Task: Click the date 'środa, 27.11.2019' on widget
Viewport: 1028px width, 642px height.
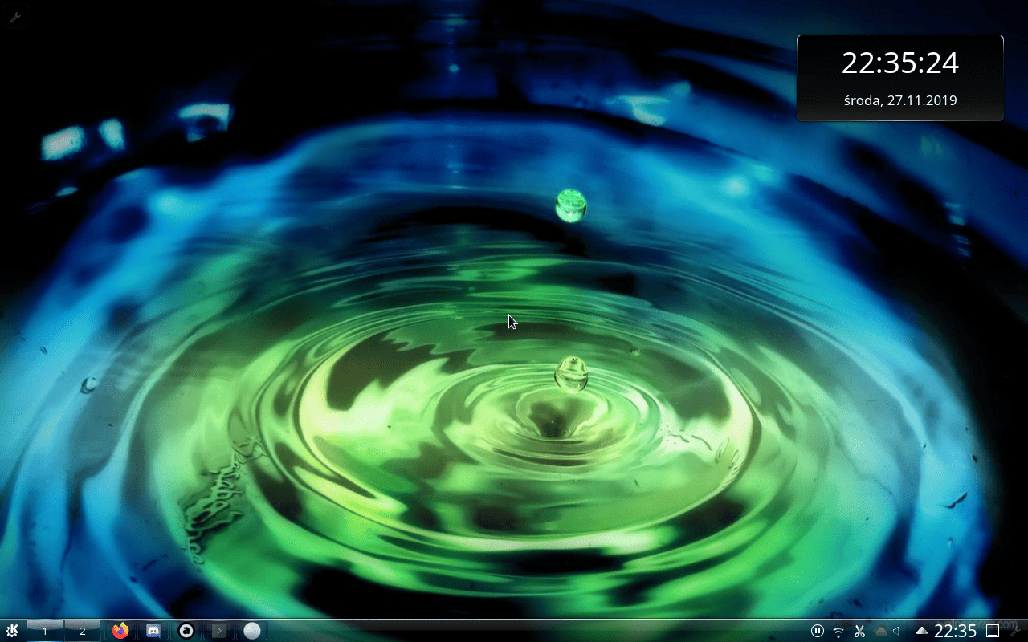Action: (899, 101)
